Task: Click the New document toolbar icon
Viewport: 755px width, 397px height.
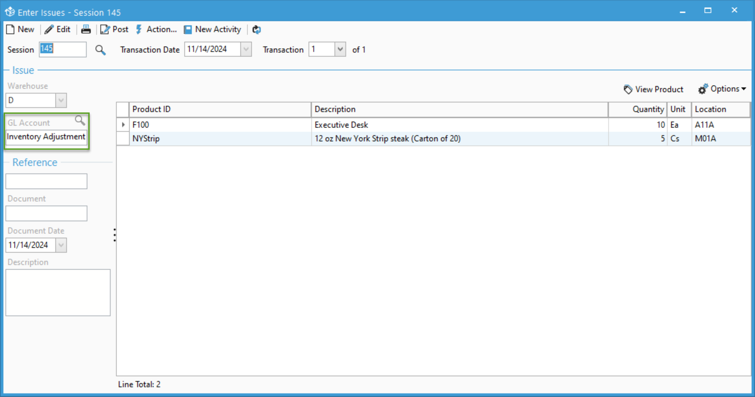Action: [x=10, y=30]
